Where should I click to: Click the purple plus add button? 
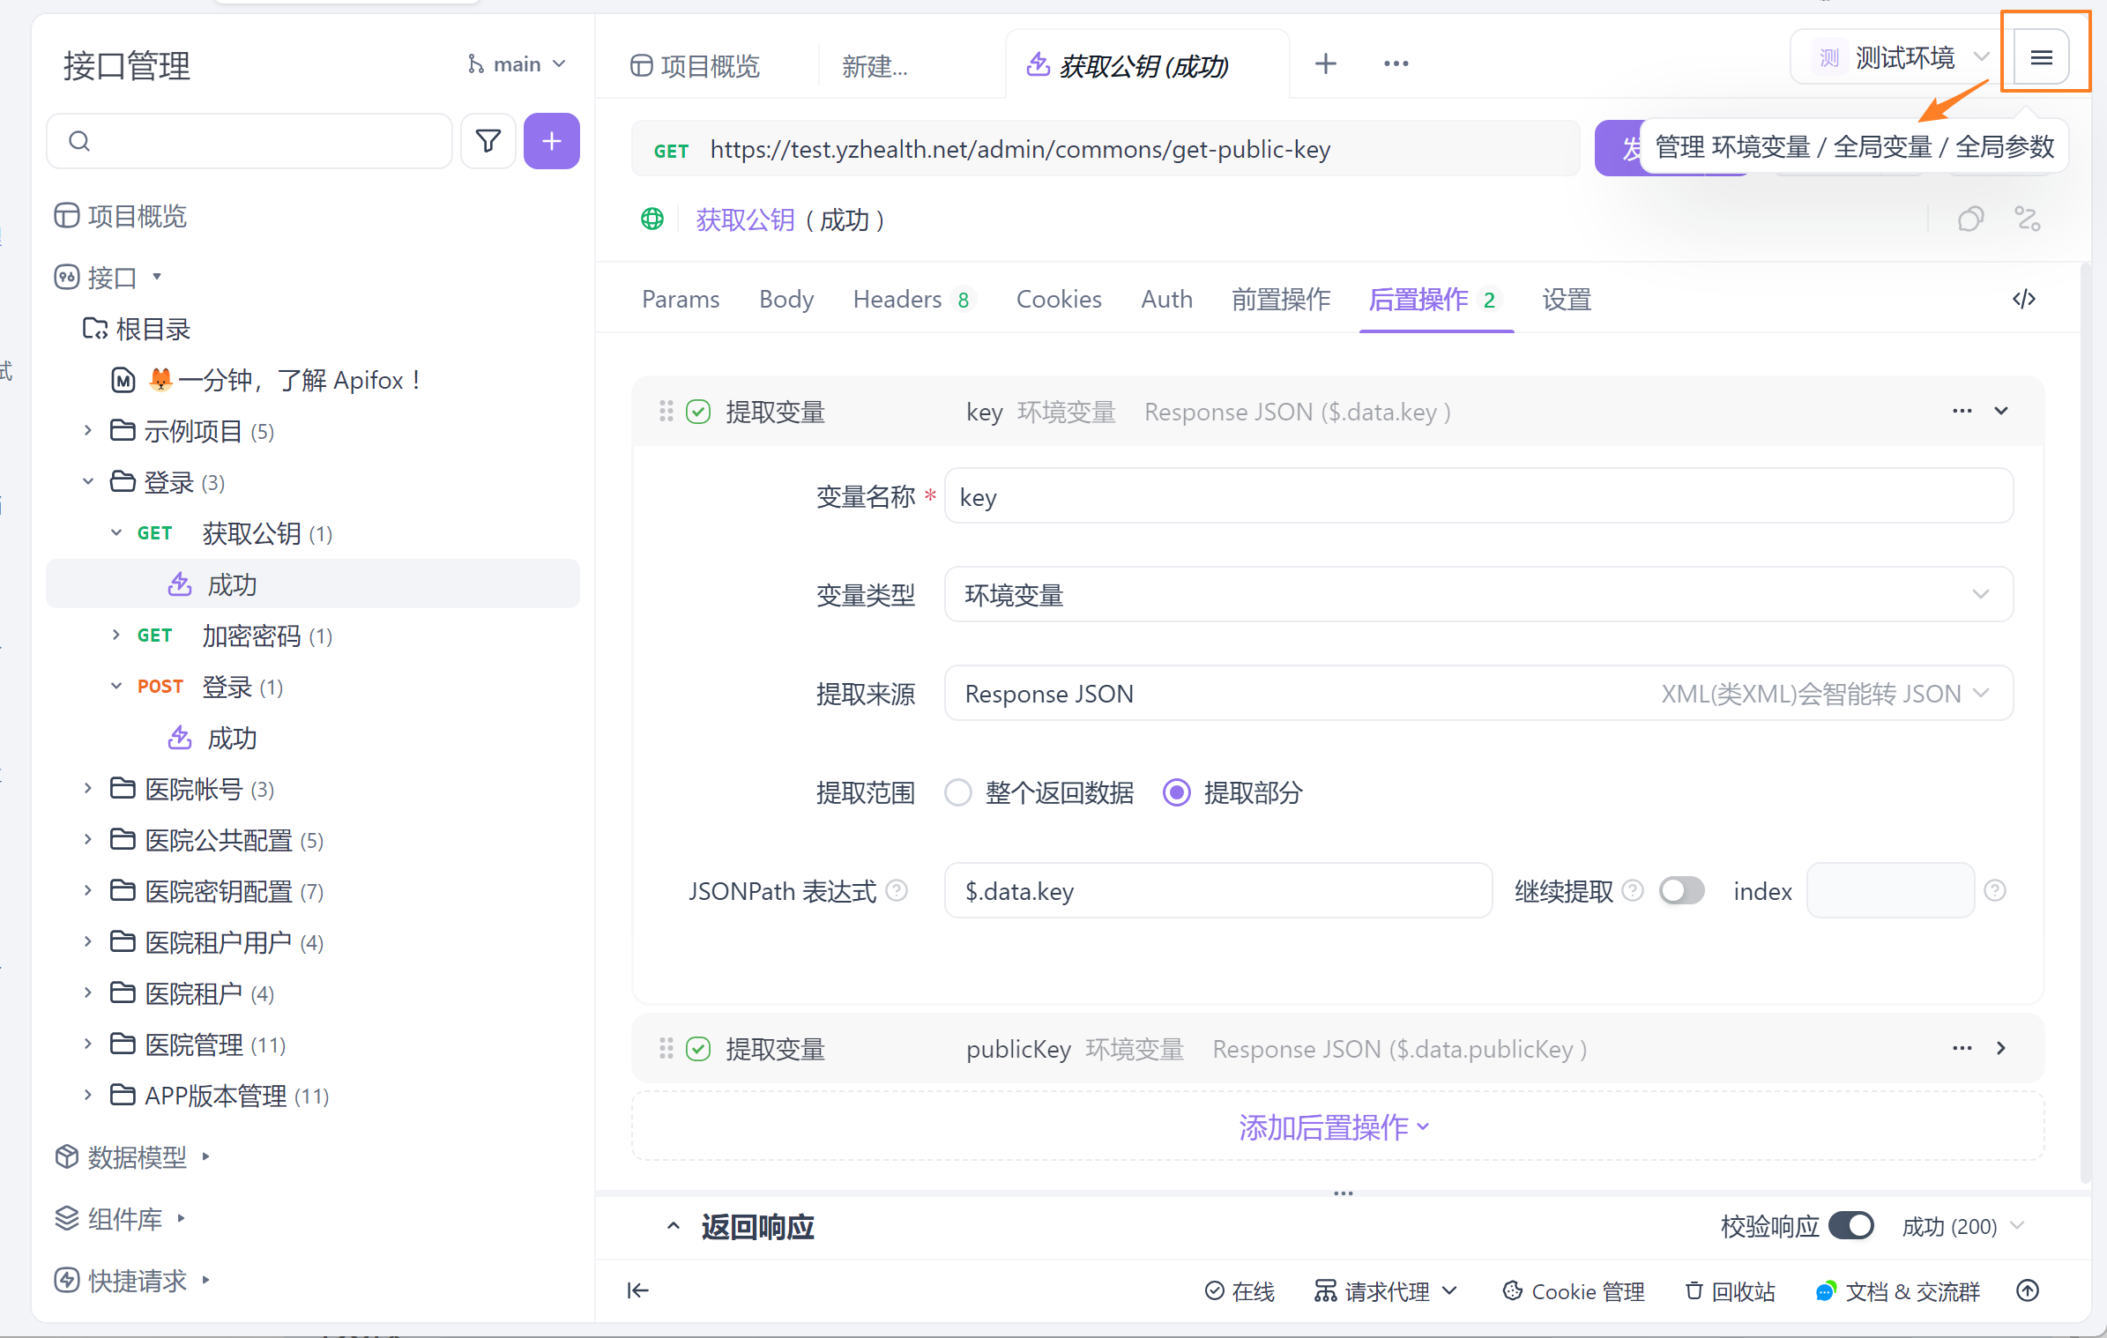551,141
